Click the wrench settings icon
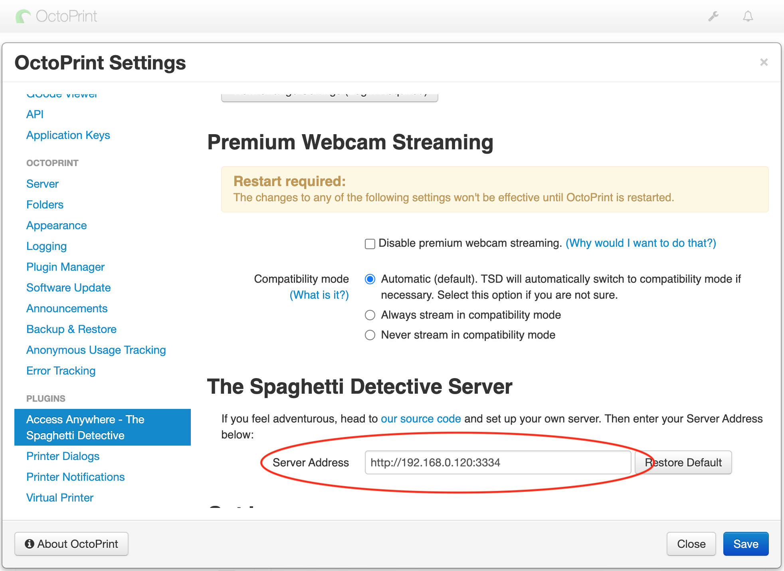Image resolution: width=784 pixels, height=571 pixels. pyautogui.click(x=713, y=16)
